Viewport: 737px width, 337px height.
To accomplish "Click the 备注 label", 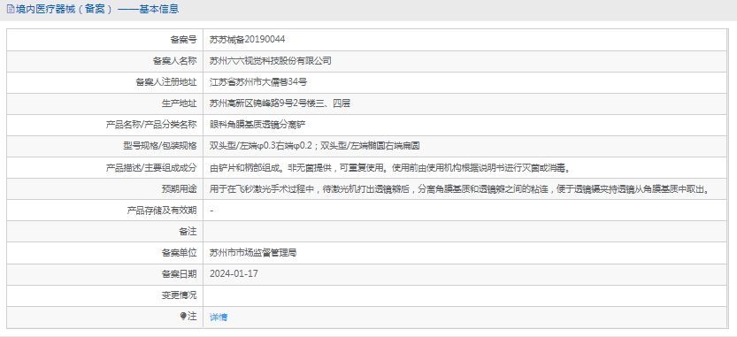I will (188, 232).
